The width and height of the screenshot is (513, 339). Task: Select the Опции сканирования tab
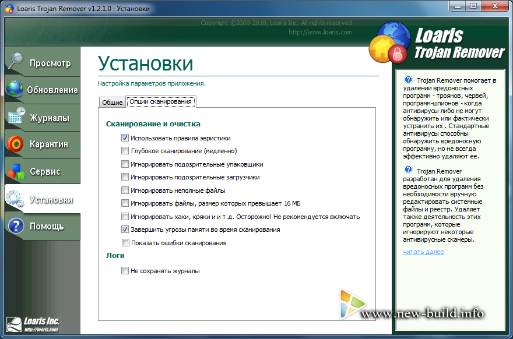[x=161, y=102]
